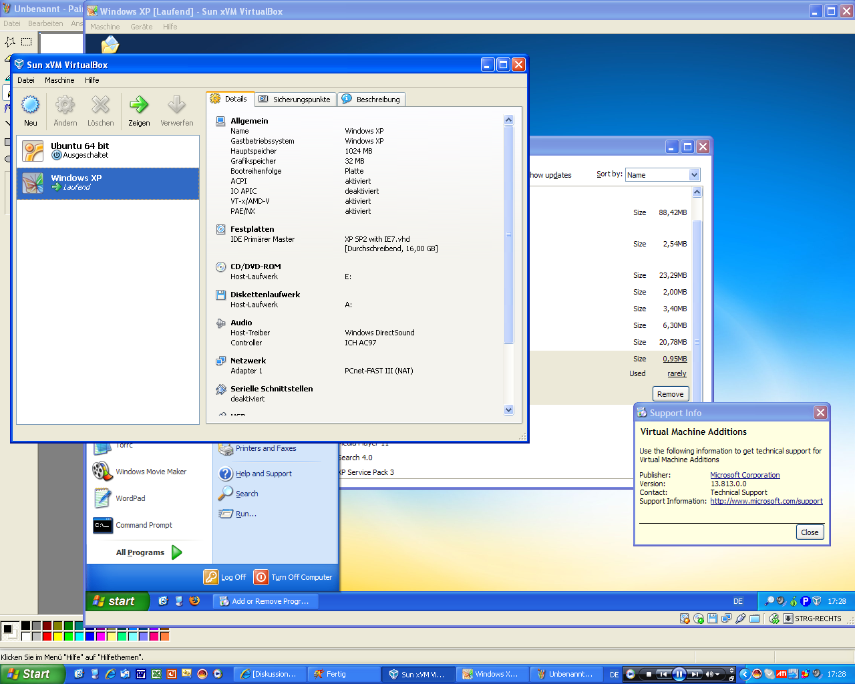Select the Ubuntu 64 bit virtual machine
Image resolution: width=855 pixels, height=684 pixels.
108,151
